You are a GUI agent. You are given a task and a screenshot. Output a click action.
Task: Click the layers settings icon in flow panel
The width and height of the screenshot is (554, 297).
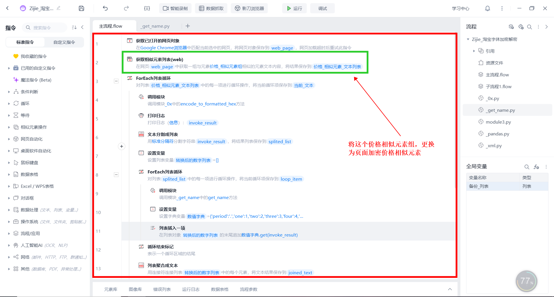click(x=511, y=27)
